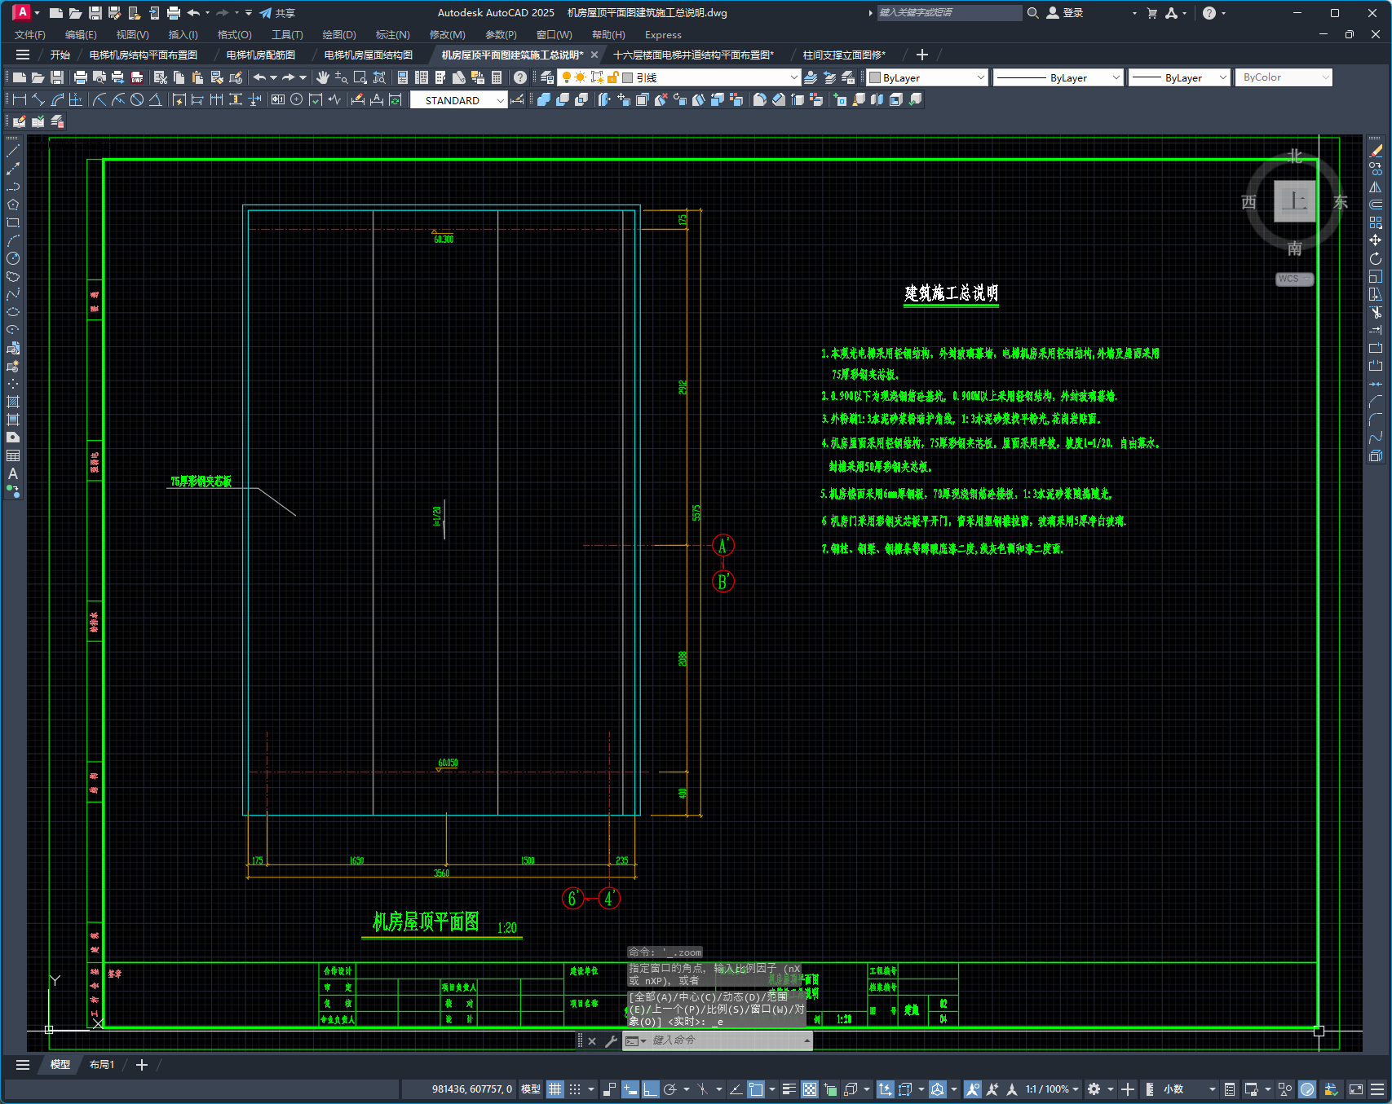Screen dimensions: 1392x1104
Task: Click the Mirror tool in the modify toolbar
Action: pyautogui.click(x=1376, y=187)
